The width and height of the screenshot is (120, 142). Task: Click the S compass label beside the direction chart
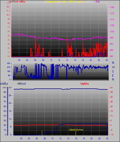click(113, 72)
